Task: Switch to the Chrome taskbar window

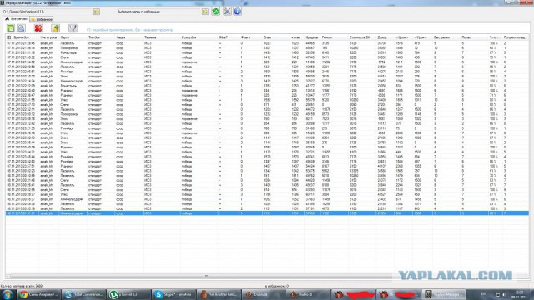Action: [39, 294]
